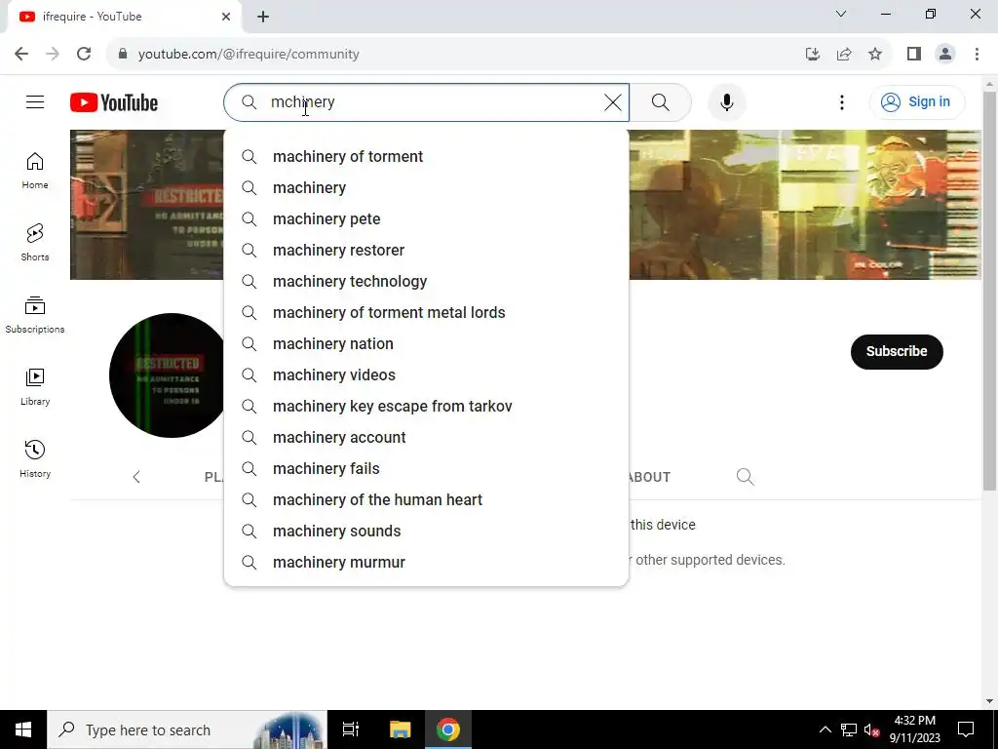Open Chrome's three-dot menu
Screen dimensions: 998x749
[x=977, y=55]
